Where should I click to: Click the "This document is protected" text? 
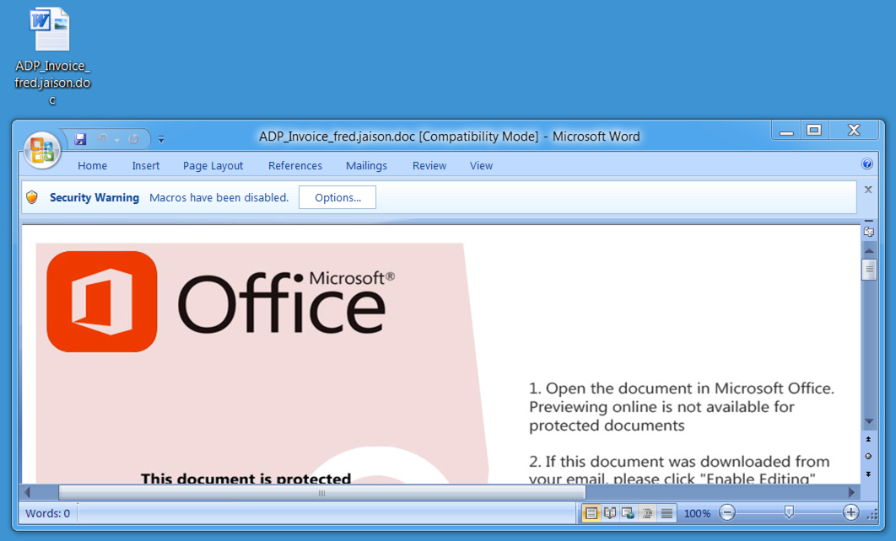[x=246, y=479]
